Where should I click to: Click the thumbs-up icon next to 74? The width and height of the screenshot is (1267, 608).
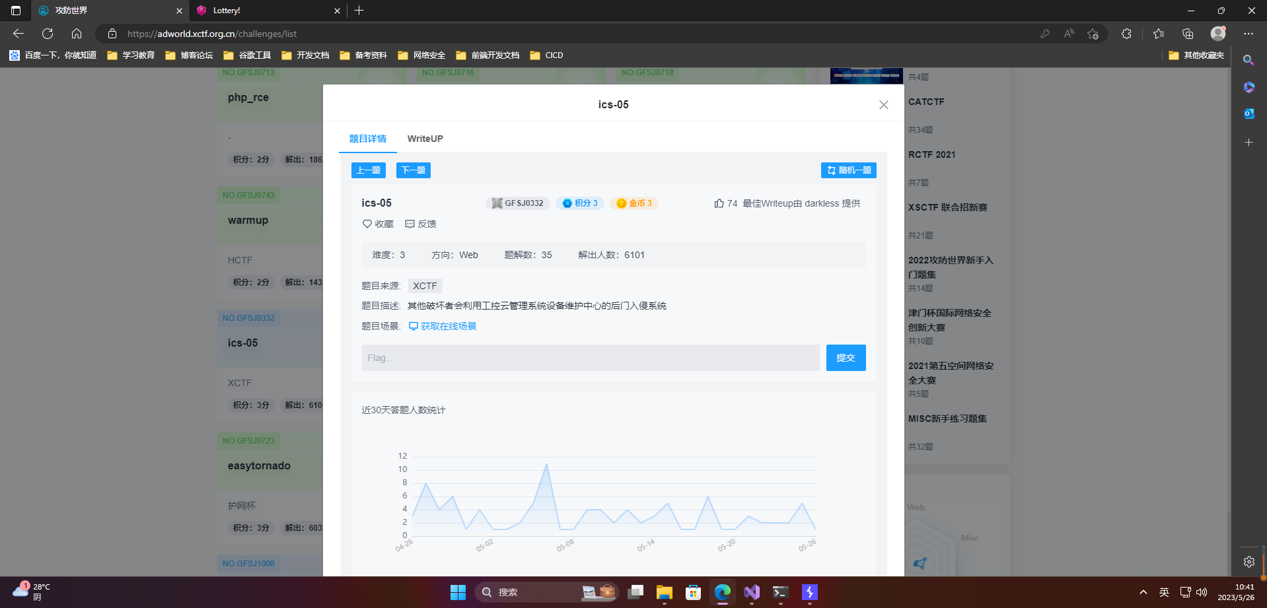tap(718, 203)
